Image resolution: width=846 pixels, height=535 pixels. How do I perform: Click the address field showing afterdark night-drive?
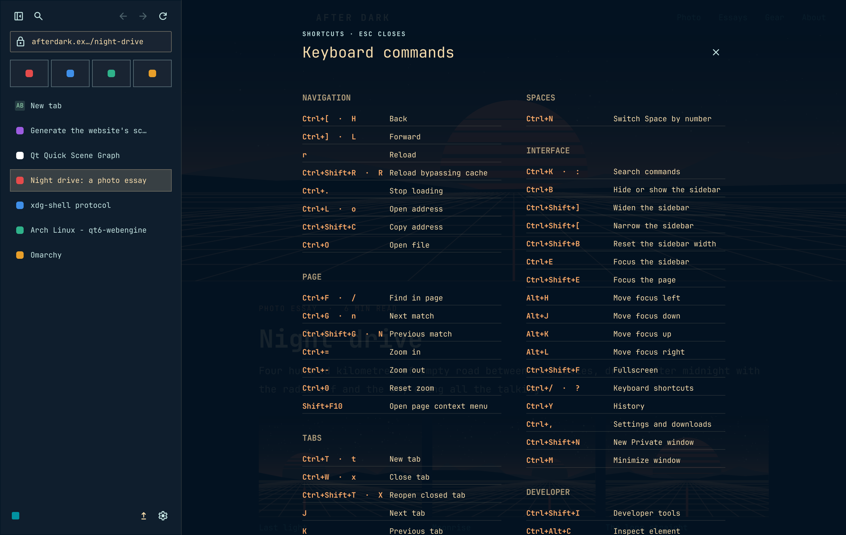(91, 41)
